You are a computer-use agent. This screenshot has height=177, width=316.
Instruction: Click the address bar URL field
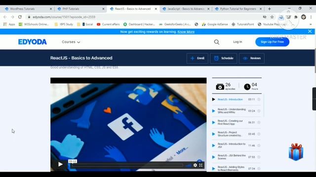(145, 17)
